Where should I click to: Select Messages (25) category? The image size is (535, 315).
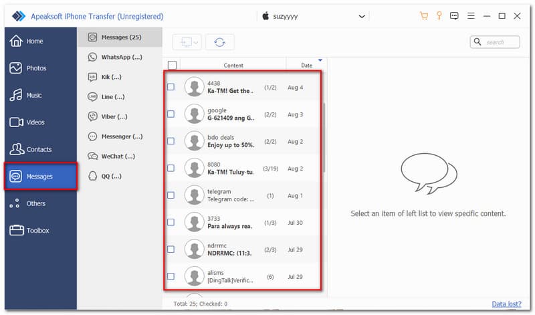point(120,37)
